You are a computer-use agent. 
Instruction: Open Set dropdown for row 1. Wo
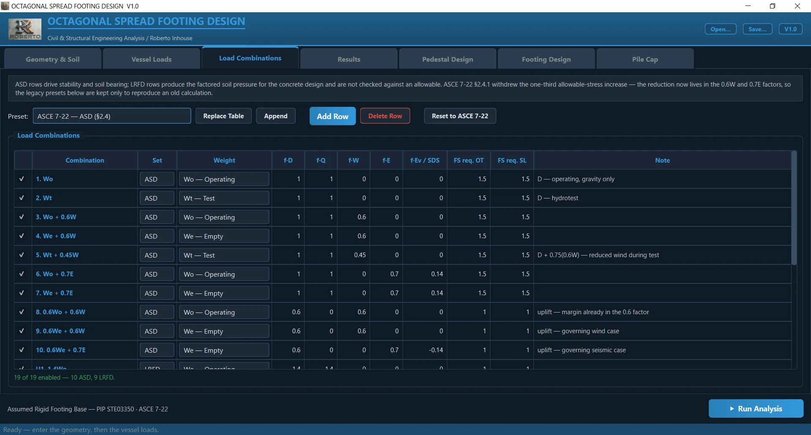coord(157,179)
